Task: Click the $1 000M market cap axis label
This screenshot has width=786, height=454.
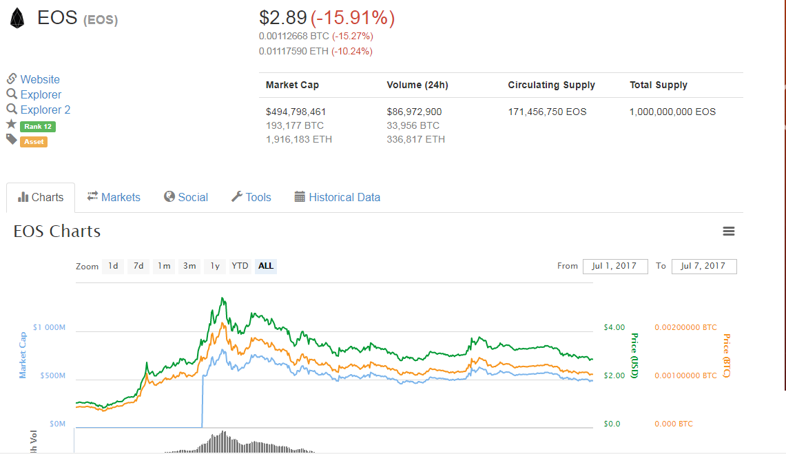Action: (x=49, y=327)
